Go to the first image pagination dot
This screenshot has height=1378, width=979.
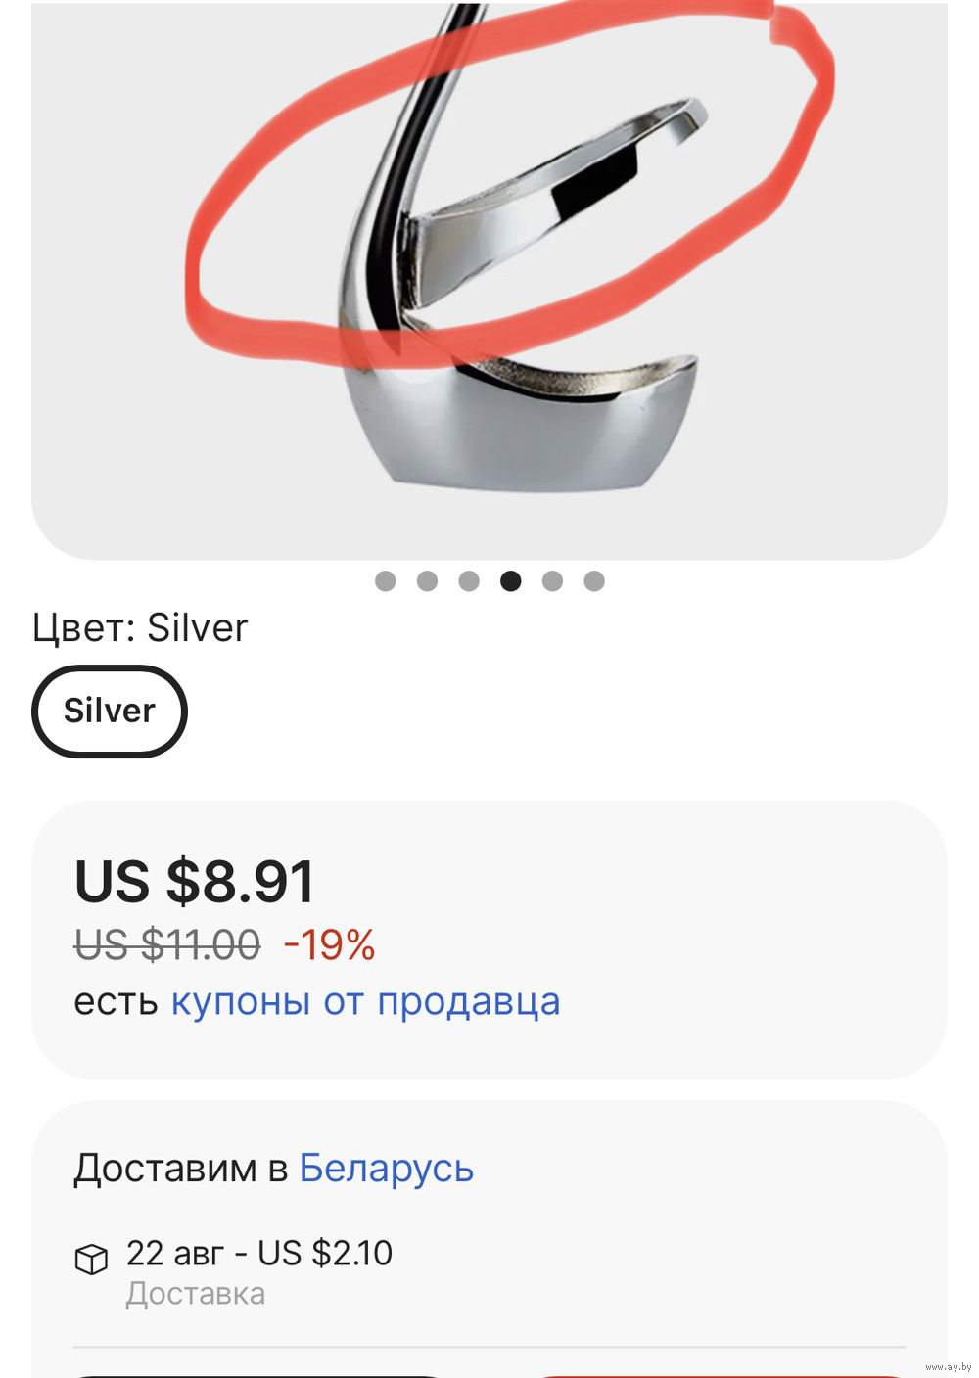pos(386,581)
